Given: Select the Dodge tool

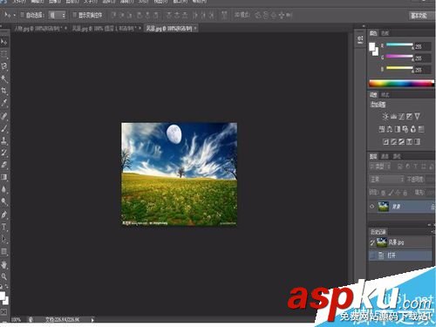Looking at the screenshot, I should click(3, 201).
